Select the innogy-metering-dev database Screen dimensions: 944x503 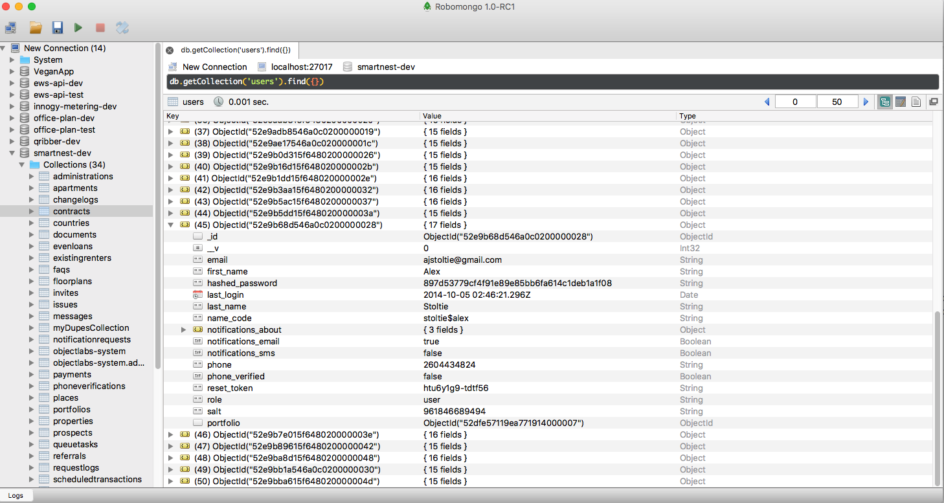coord(75,106)
